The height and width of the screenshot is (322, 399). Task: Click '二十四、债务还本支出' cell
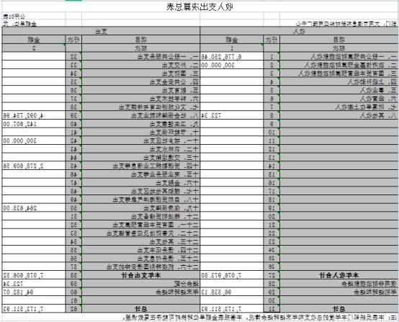[x=141, y=250]
